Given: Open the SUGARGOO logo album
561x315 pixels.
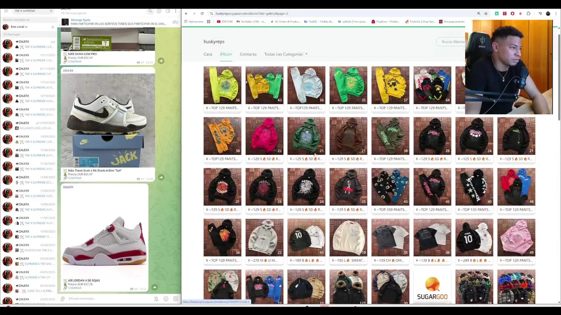Looking at the screenshot, I should coord(432,287).
